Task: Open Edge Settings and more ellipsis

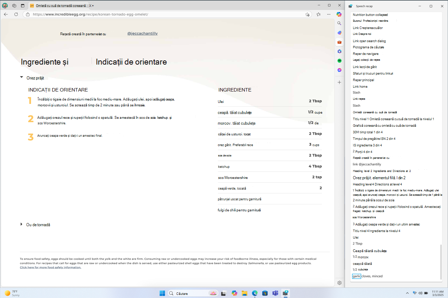Action: tap(329, 15)
